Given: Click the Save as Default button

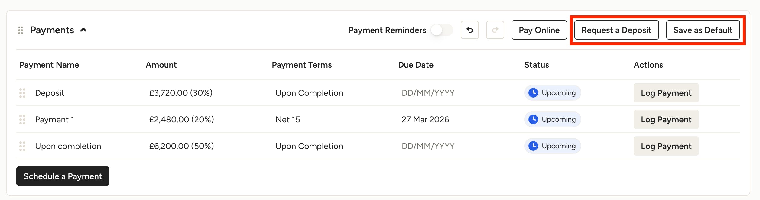Looking at the screenshot, I should [703, 30].
